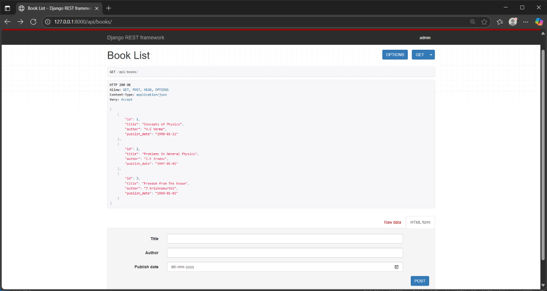The height and width of the screenshot is (291, 547).
Task: View site information icon in address bar
Action: tap(48, 21)
